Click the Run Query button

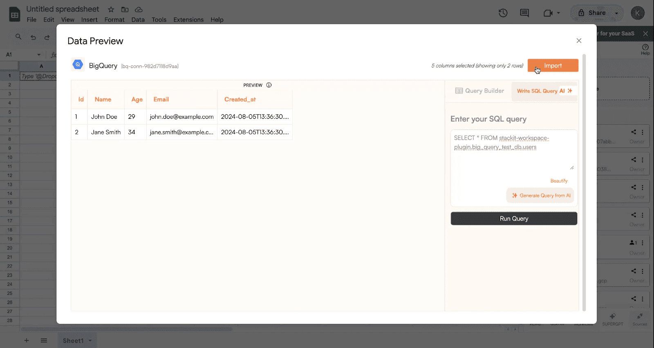pyautogui.click(x=514, y=219)
